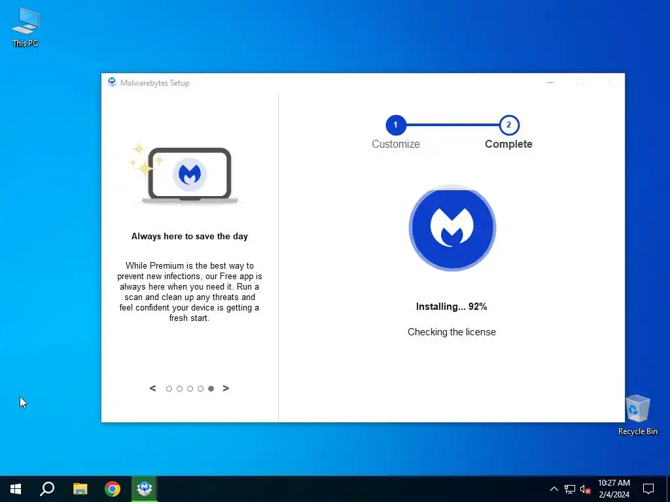Launch Google Chrome from the taskbar
The image size is (670, 502).
click(x=113, y=489)
